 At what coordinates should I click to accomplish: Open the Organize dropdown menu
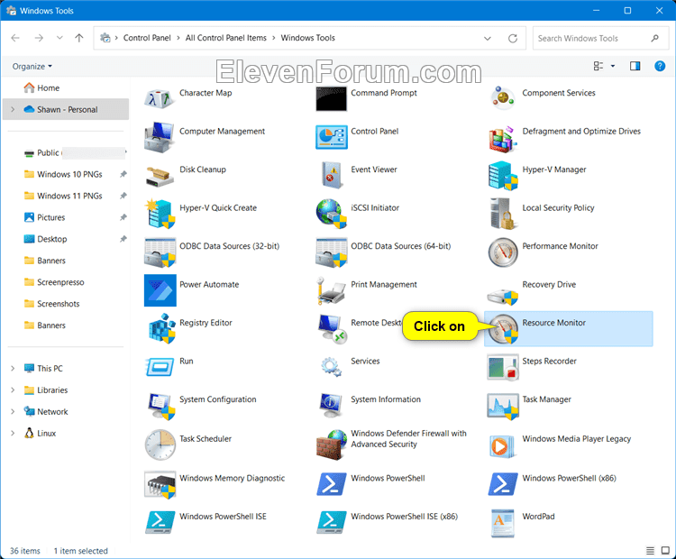(32, 67)
